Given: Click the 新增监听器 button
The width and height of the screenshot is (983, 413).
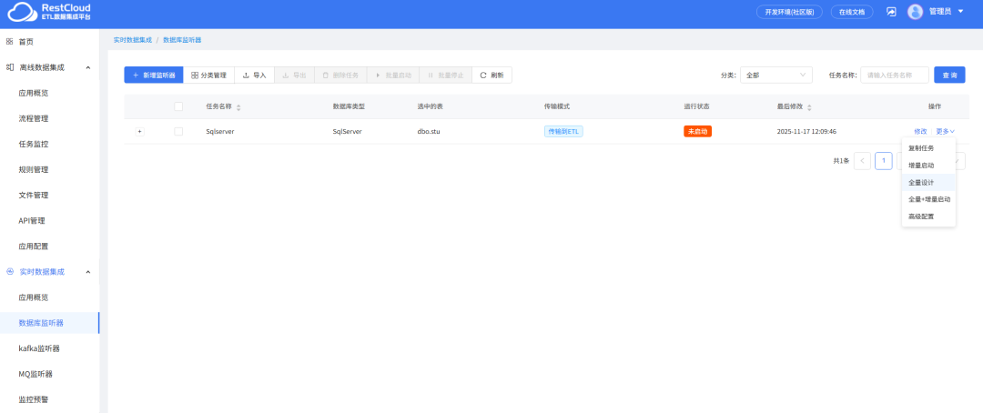Looking at the screenshot, I should pyautogui.click(x=154, y=76).
